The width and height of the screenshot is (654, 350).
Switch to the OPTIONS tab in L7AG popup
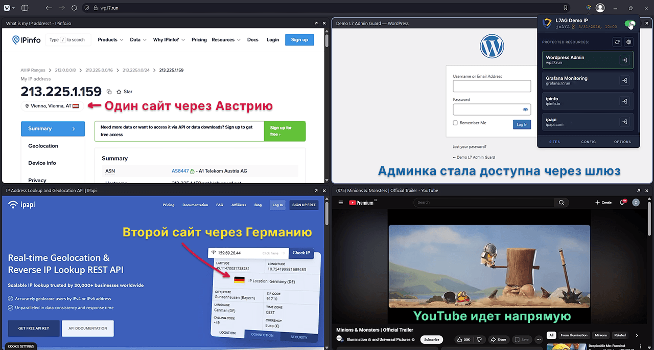(622, 142)
